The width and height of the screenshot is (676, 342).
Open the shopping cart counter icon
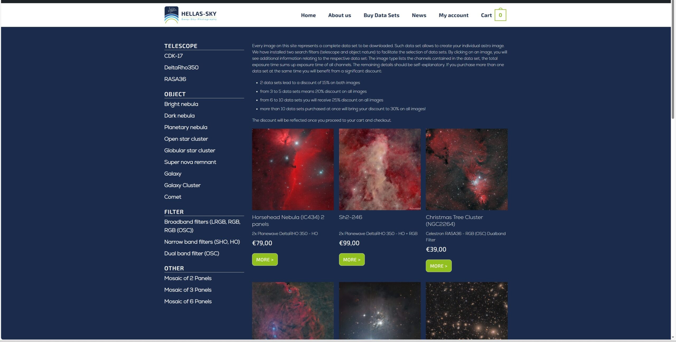tap(500, 15)
